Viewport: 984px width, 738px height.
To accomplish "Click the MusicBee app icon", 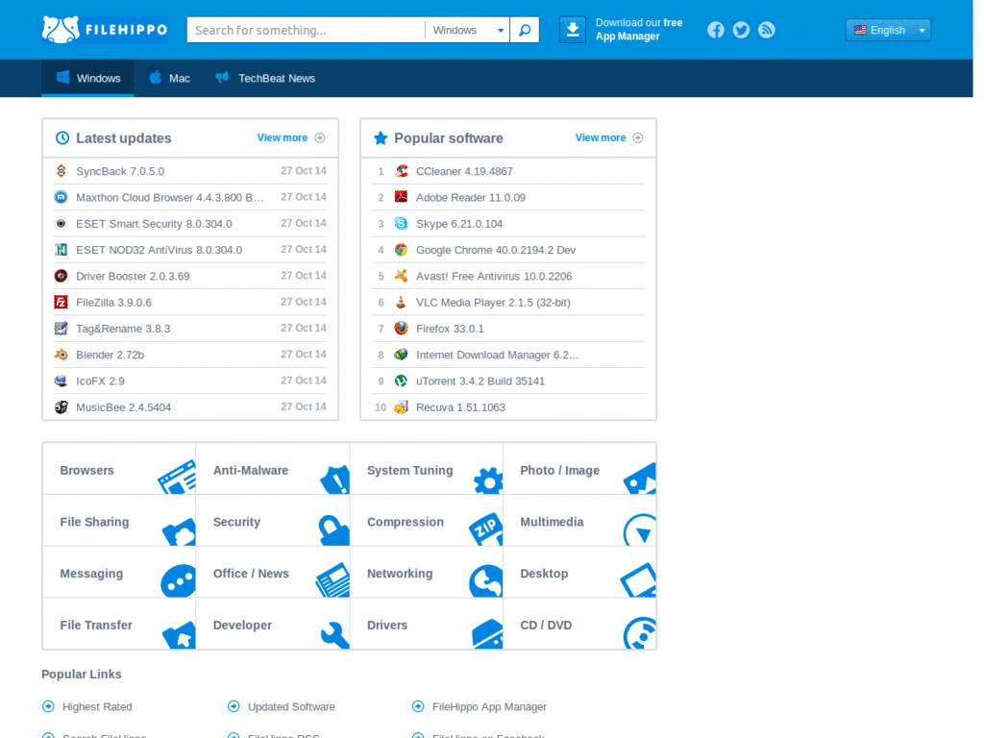I will [61, 406].
